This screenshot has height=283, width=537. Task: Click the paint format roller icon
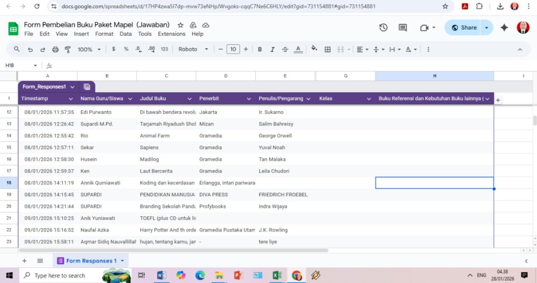[68, 49]
